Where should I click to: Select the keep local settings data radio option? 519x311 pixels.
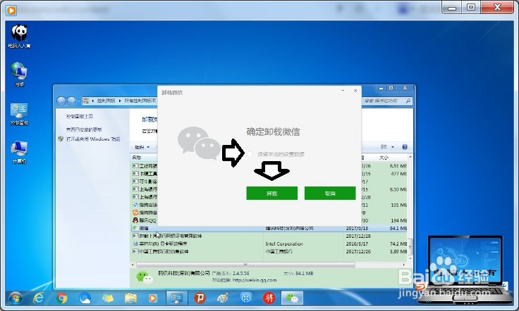(x=250, y=154)
